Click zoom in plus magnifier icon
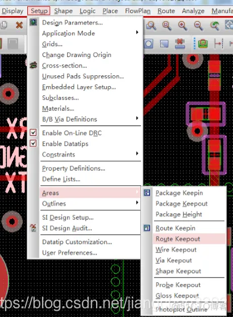This screenshot has width=233, height=317. click(182, 26)
